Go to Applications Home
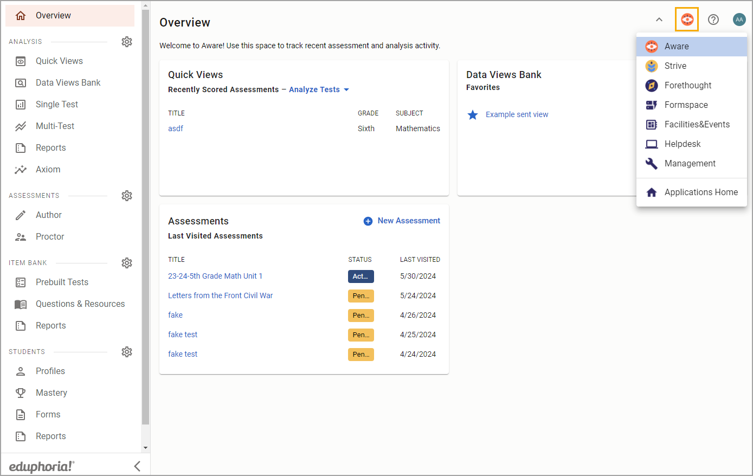Image resolution: width=753 pixels, height=476 pixels. pyautogui.click(x=692, y=192)
